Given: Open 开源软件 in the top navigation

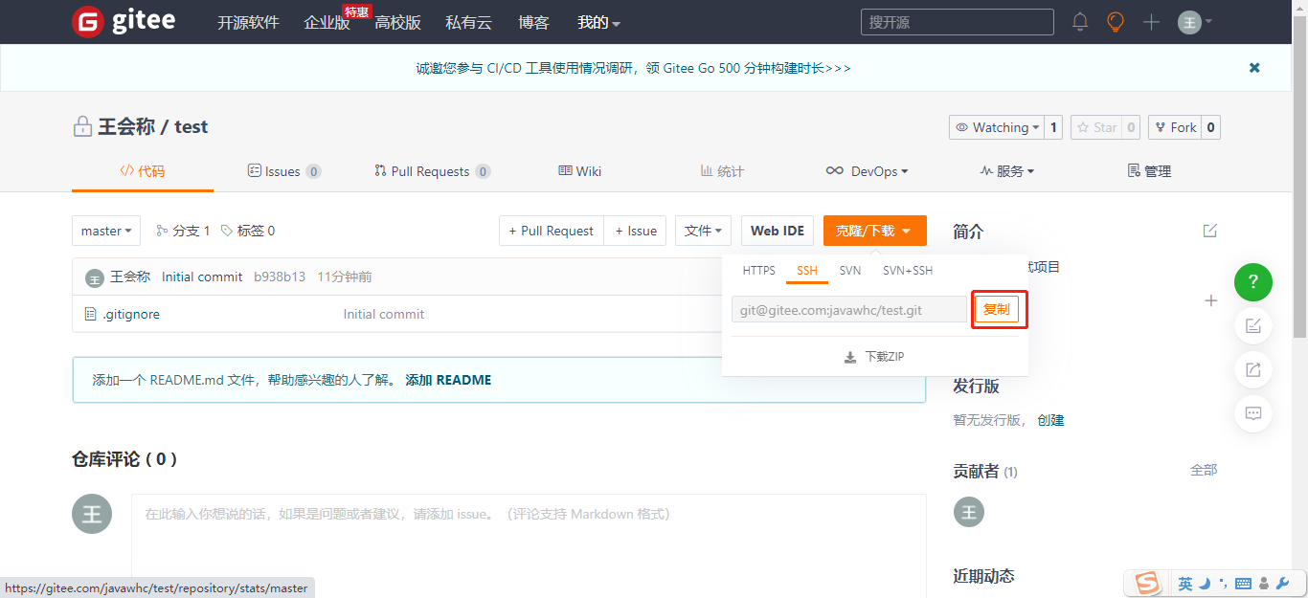Looking at the screenshot, I should [248, 22].
